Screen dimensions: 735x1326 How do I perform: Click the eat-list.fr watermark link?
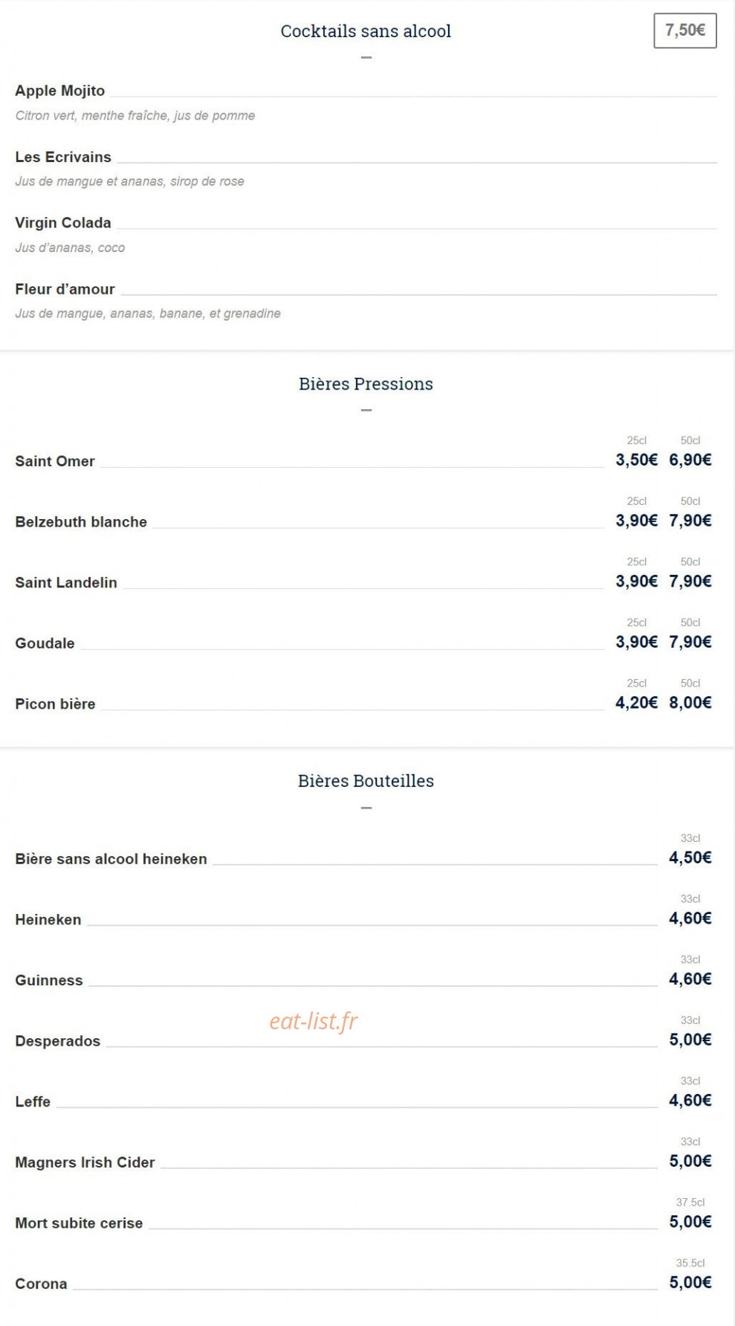(313, 1021)
